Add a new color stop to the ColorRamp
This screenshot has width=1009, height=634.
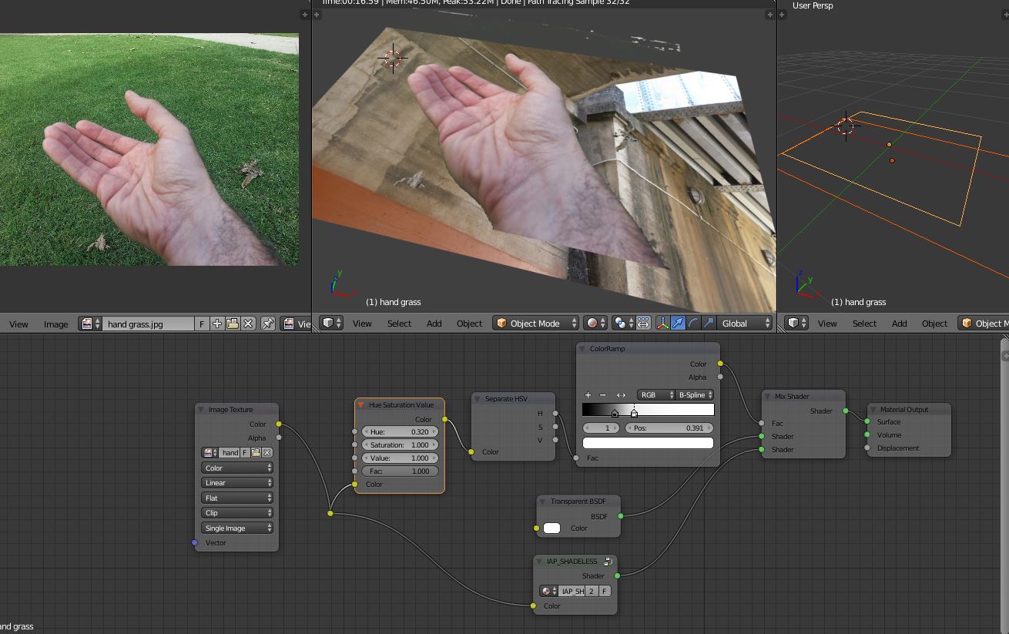(588, 394)
